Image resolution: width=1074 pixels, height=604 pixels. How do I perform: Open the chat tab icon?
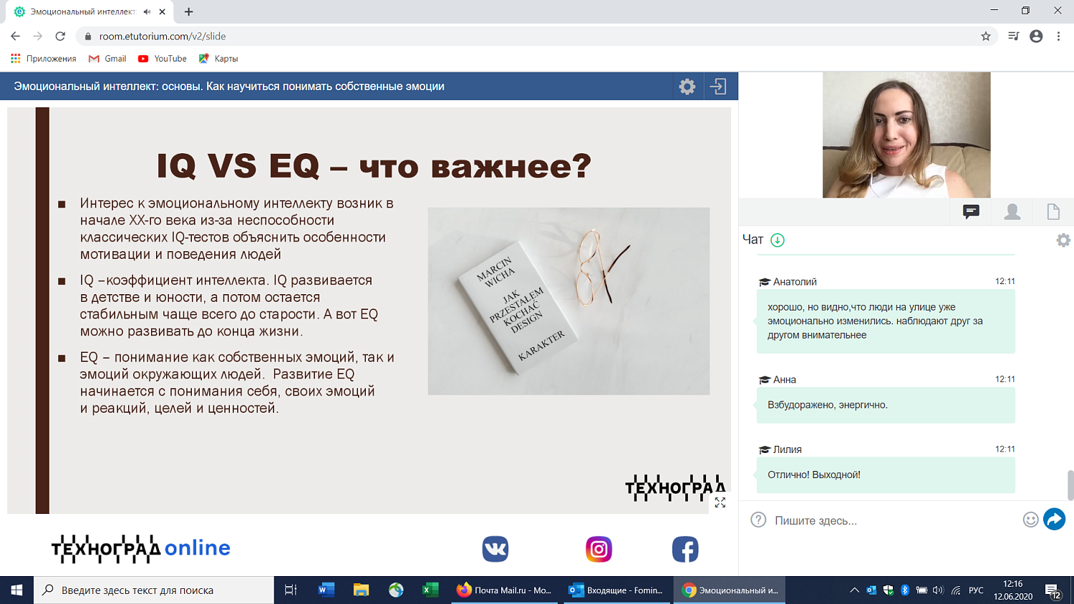pyautogui.click(x=971, y=212)
